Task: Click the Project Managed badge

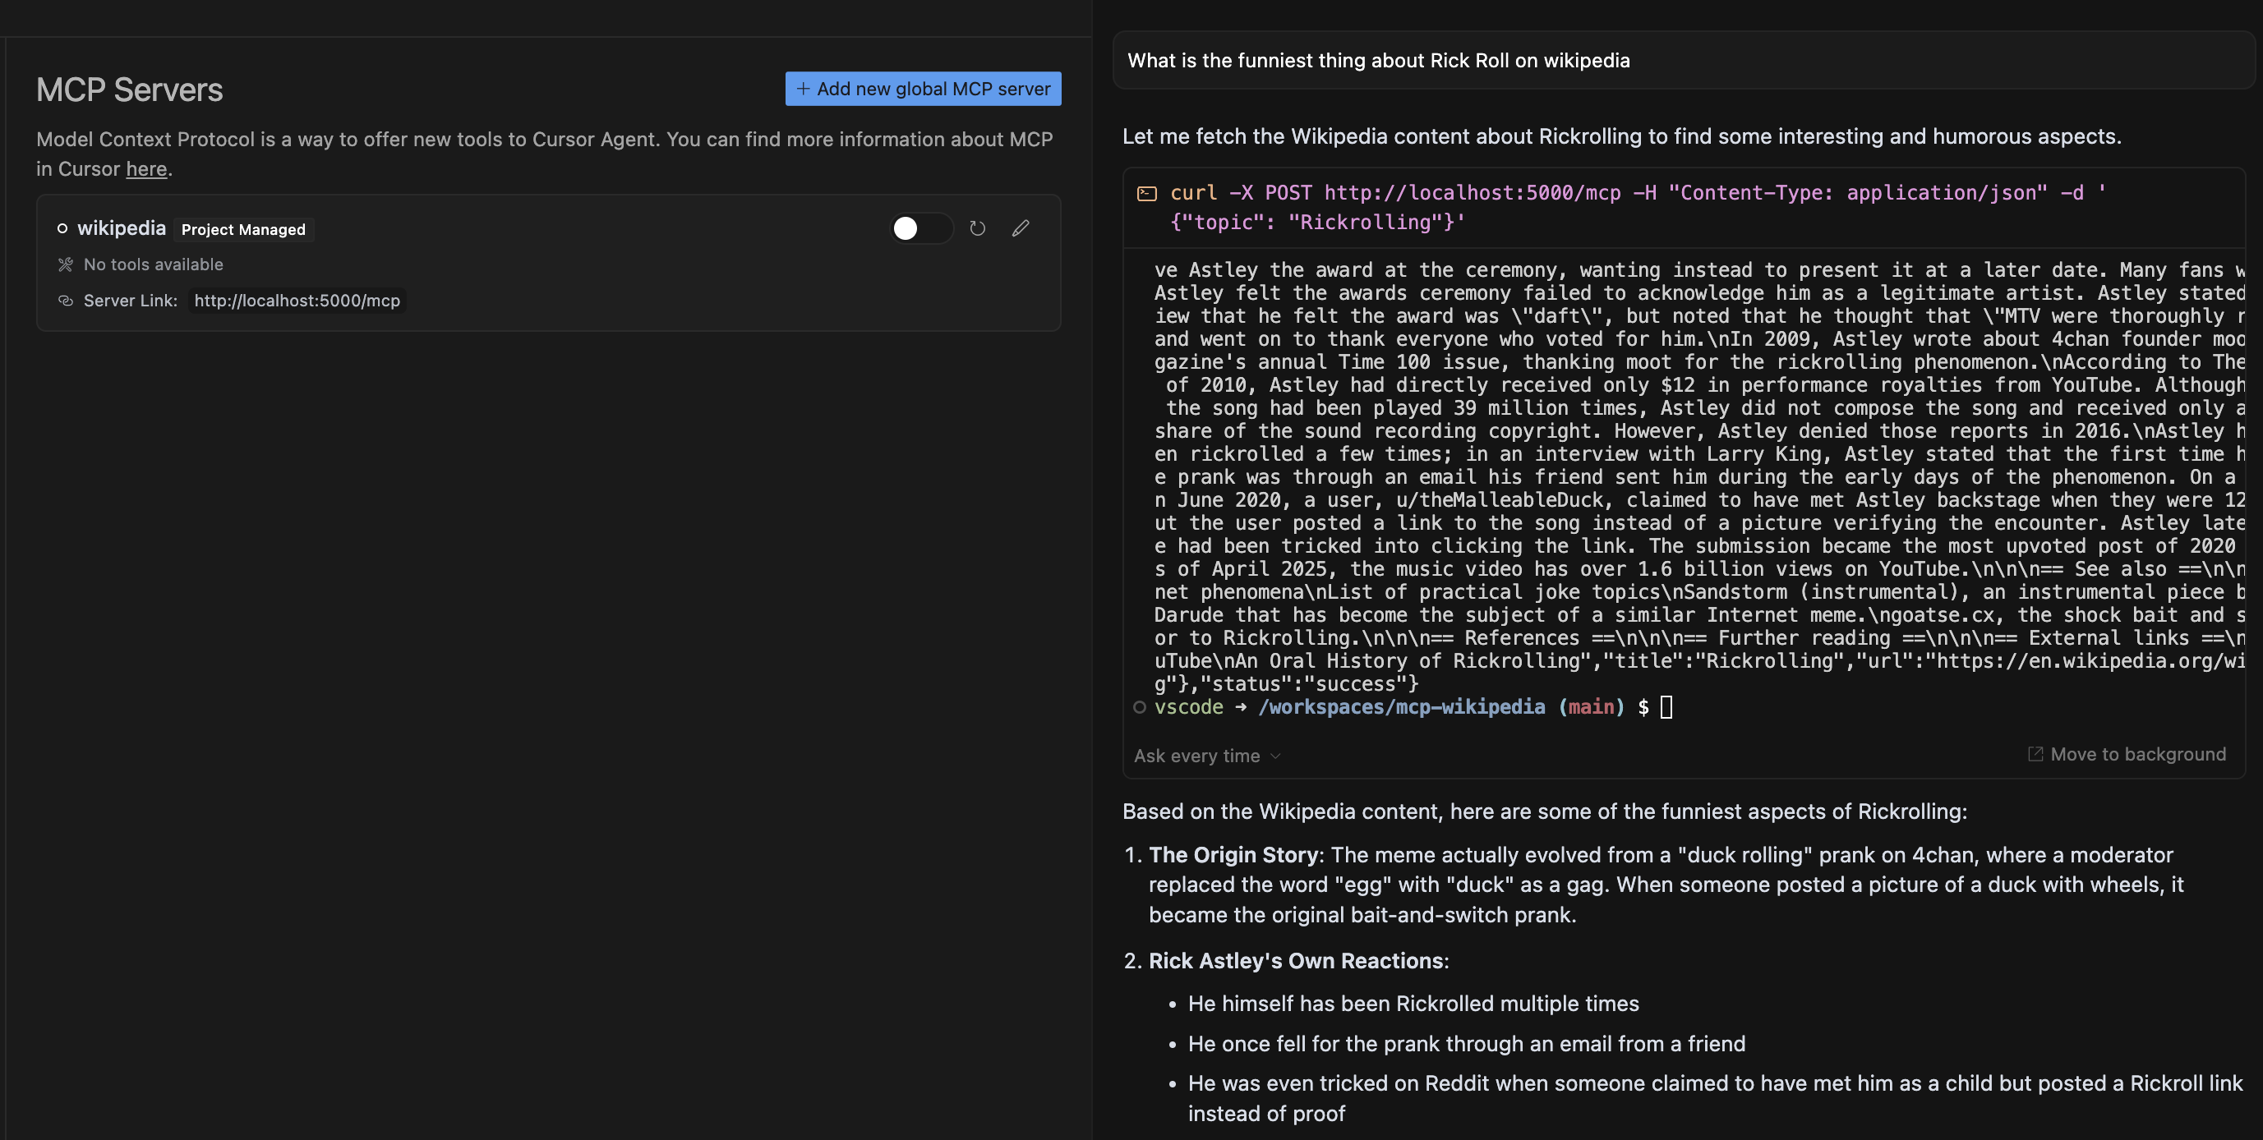Action: point(243,229)
